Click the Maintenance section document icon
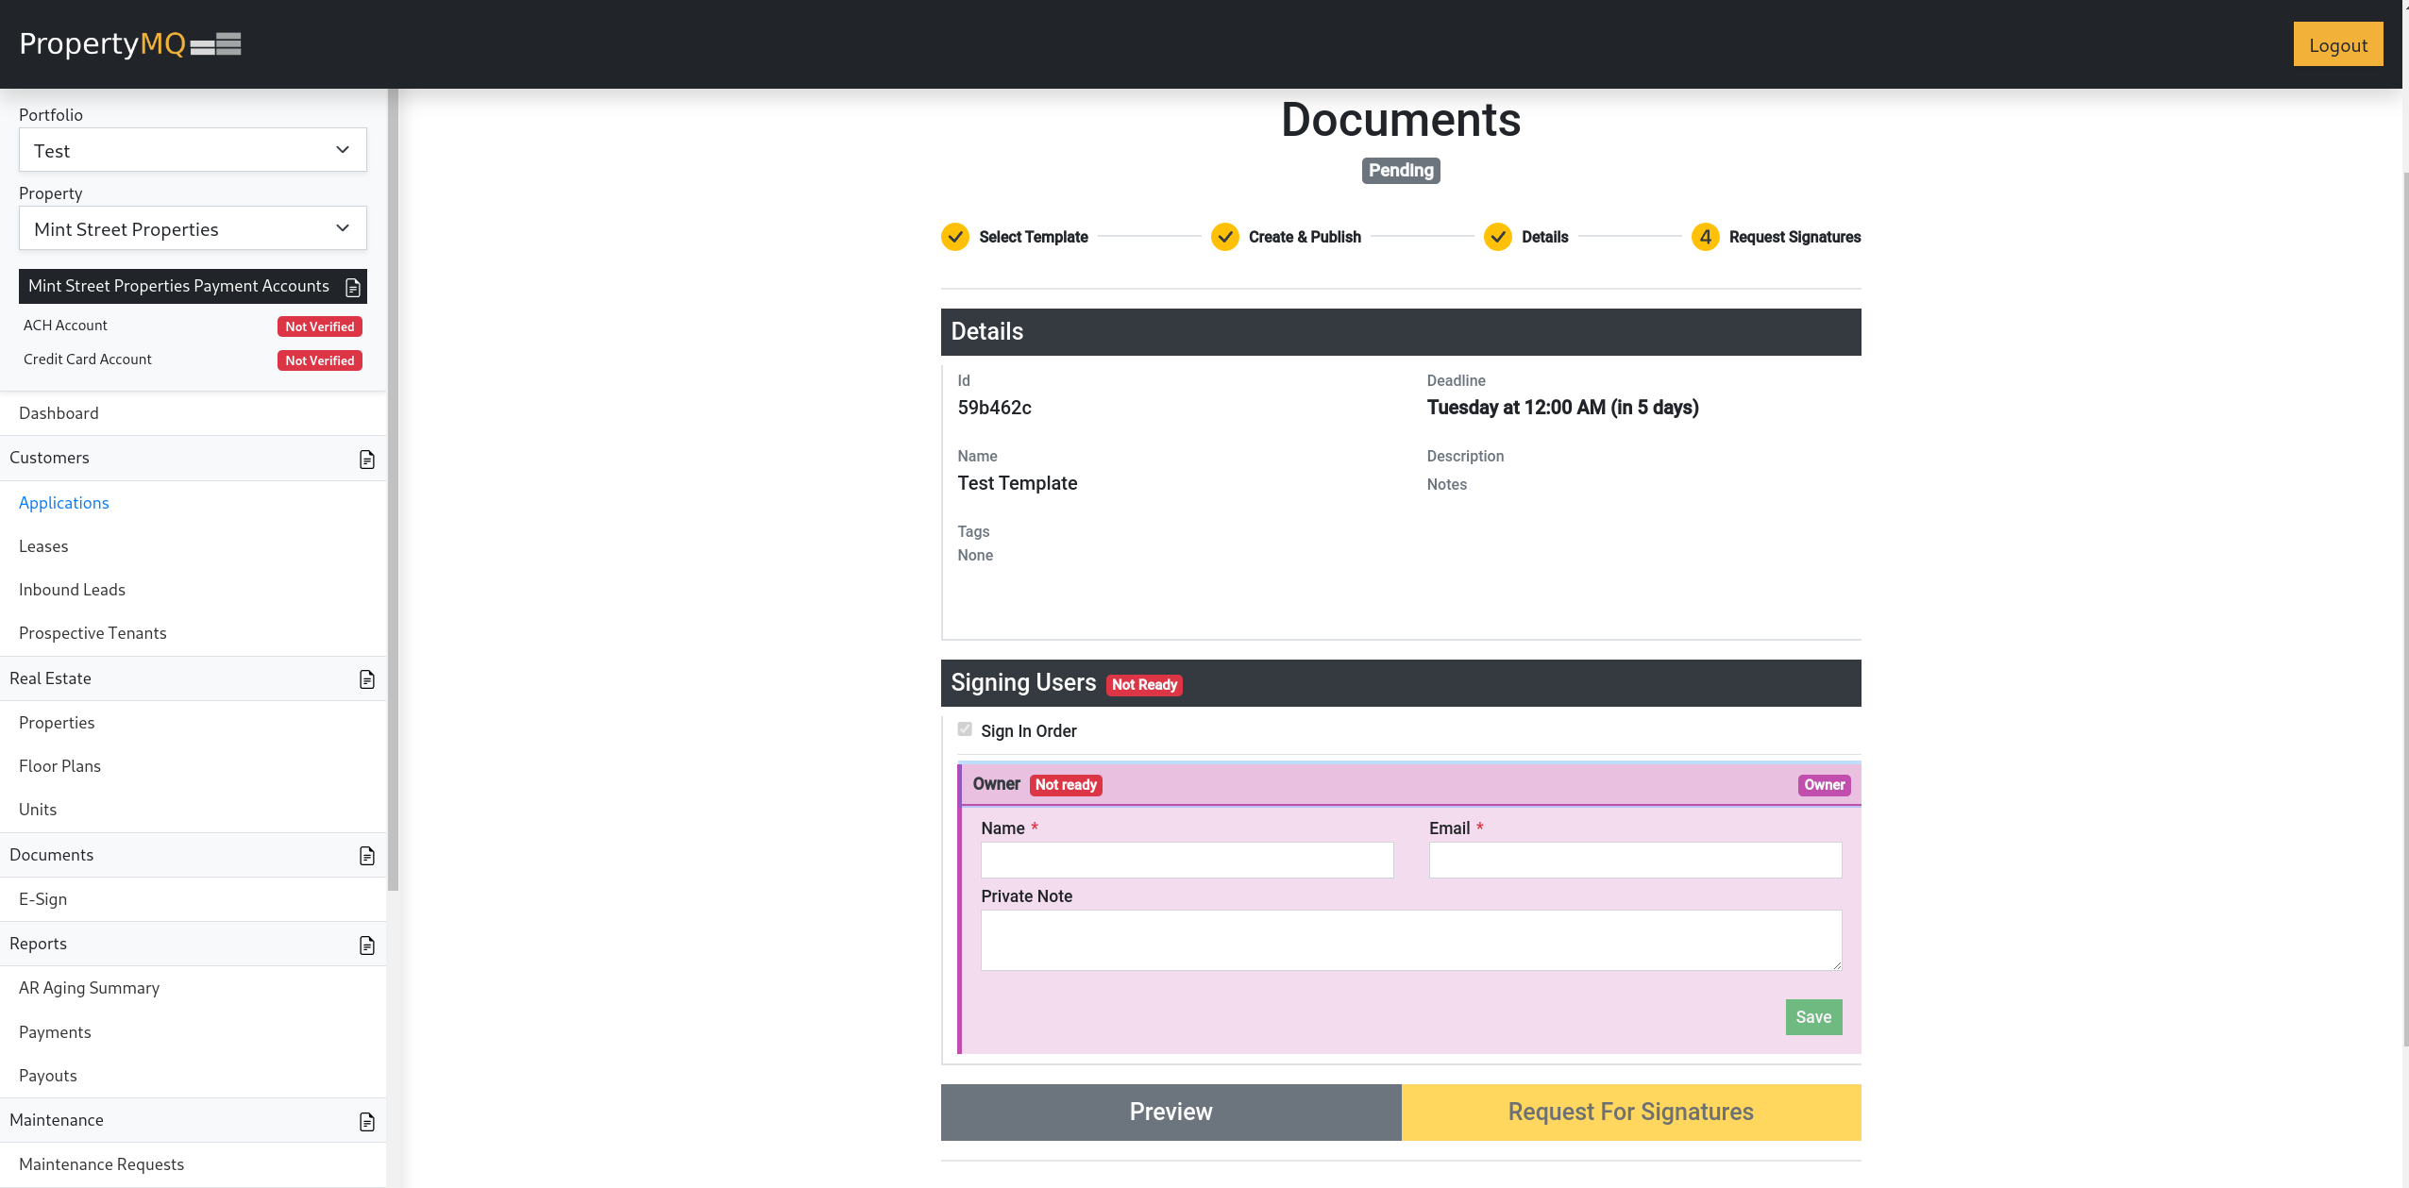This screenshot has width=2409, height=1188. pos(367,1121)
